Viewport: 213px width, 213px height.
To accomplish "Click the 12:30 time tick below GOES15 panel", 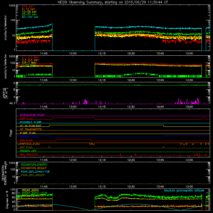I will (x=131, y=107).
